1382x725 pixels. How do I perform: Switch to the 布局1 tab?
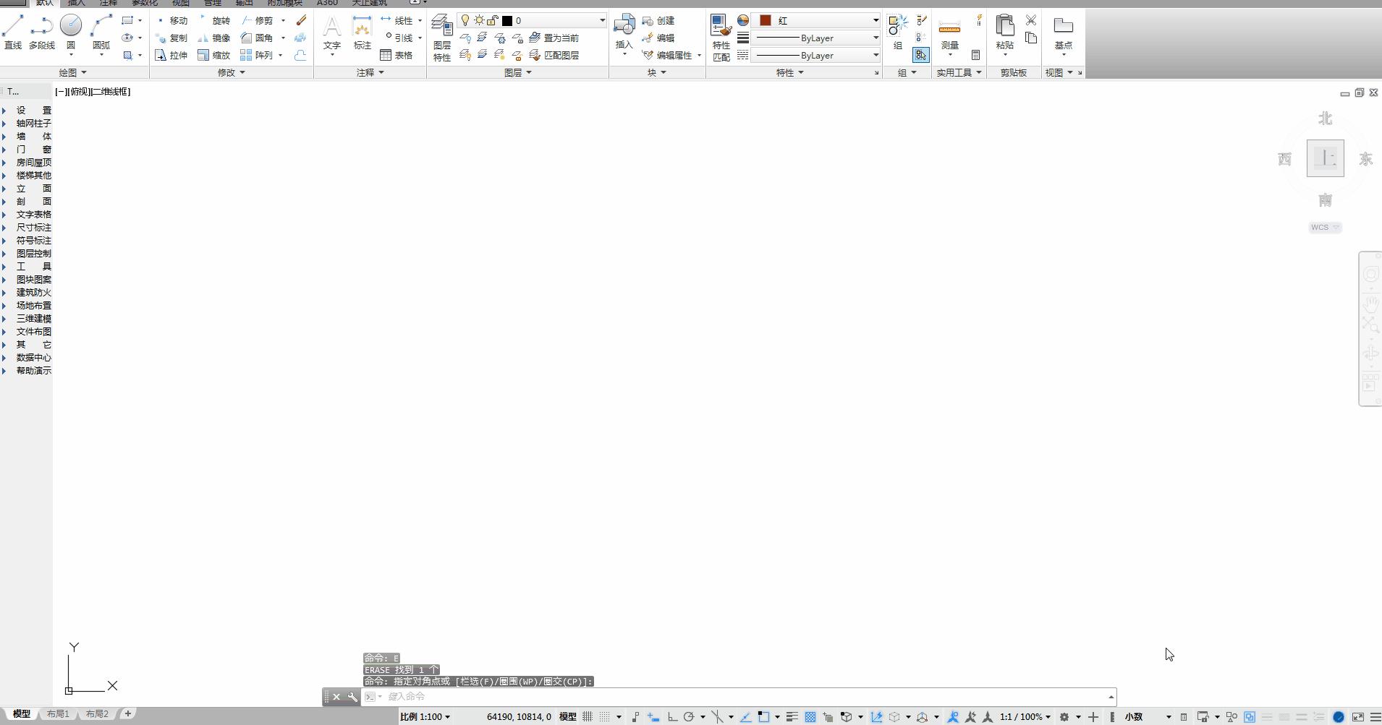59,714
